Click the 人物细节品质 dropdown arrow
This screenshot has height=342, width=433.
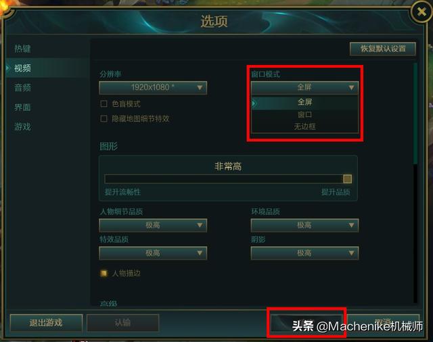(x=200, y=225)
